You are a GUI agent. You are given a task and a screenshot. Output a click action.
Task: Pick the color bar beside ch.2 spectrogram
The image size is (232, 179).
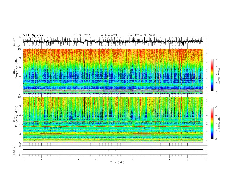click(212, 123)
